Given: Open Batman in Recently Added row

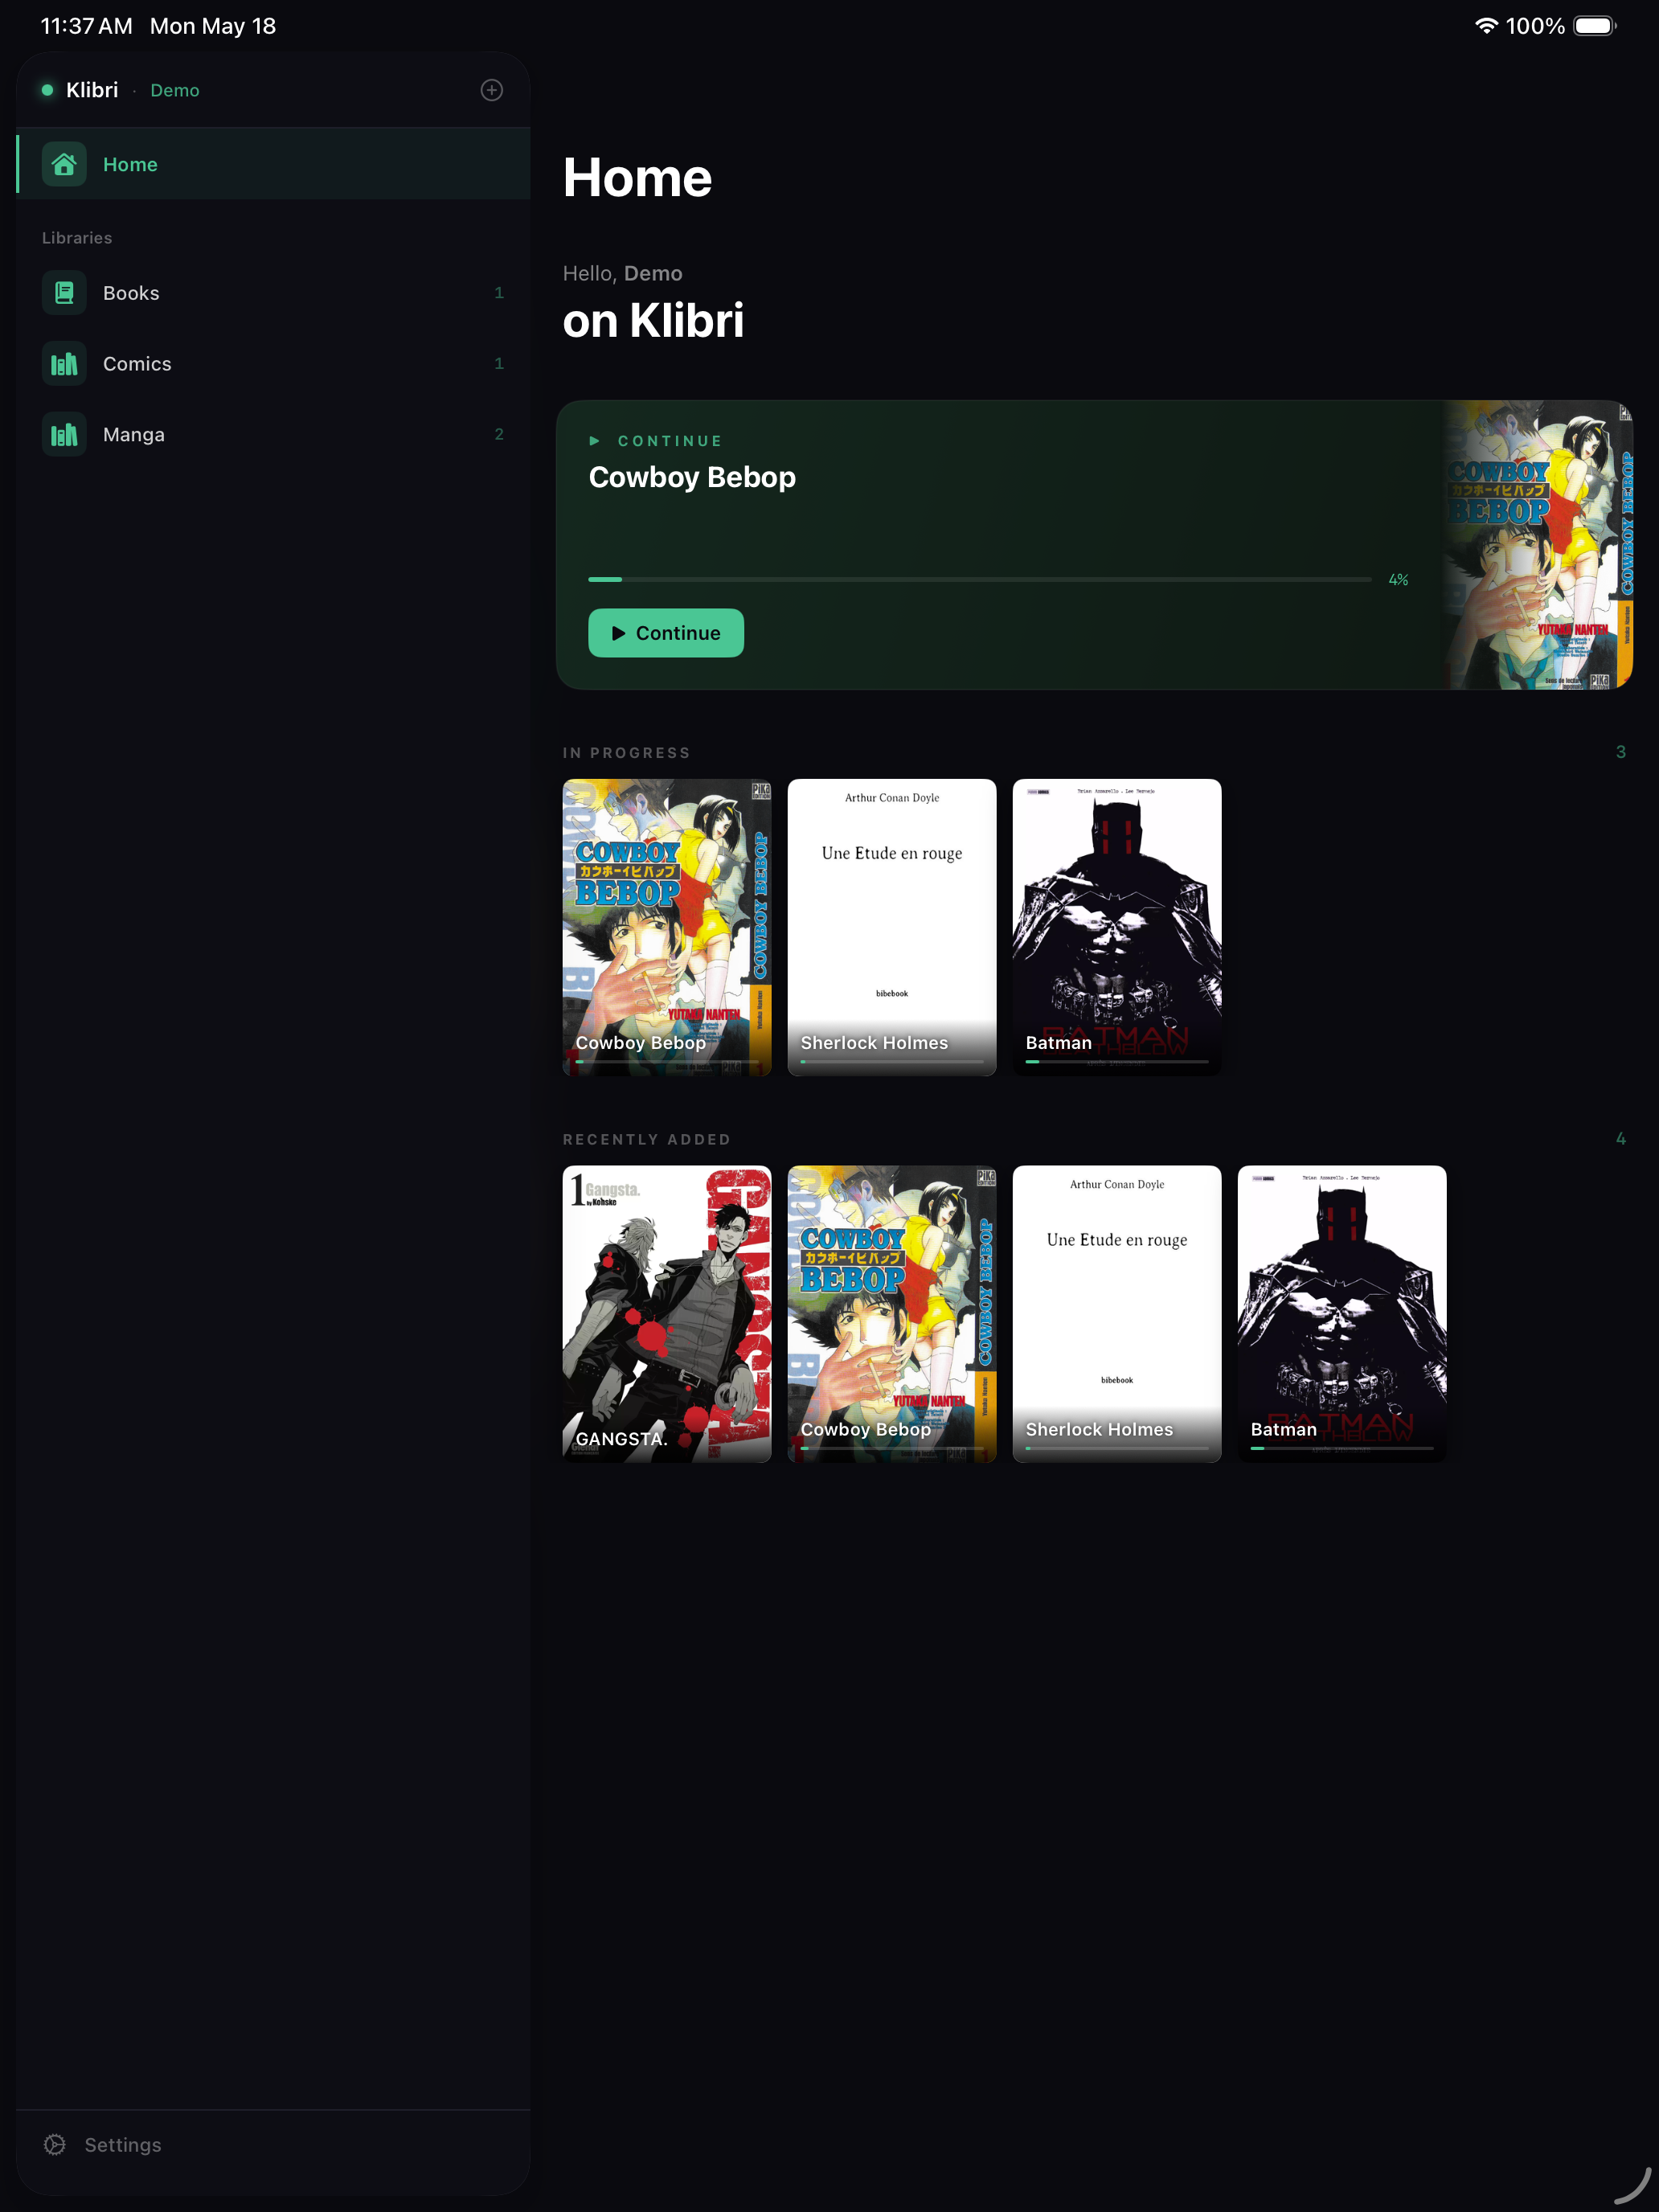Looking at the screenshot, I should coord(1342,1314).
